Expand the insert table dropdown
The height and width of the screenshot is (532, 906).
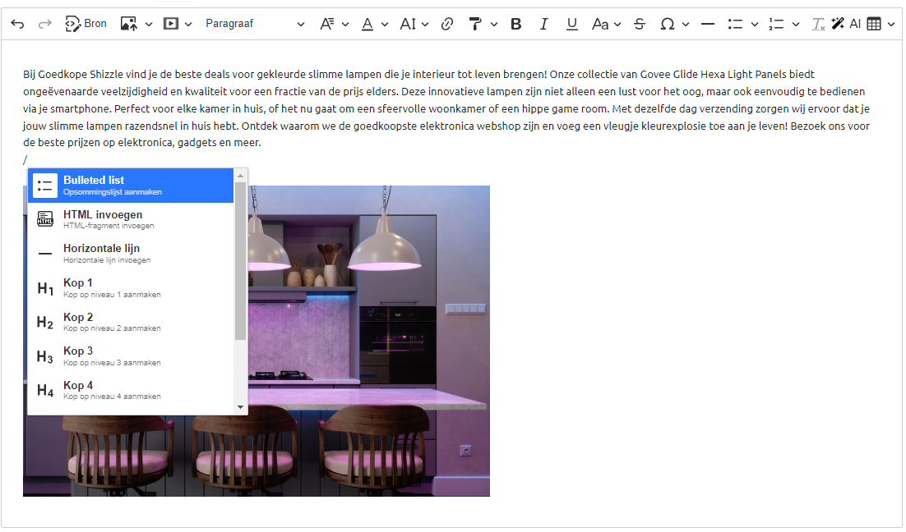click(x=891, y=24)
